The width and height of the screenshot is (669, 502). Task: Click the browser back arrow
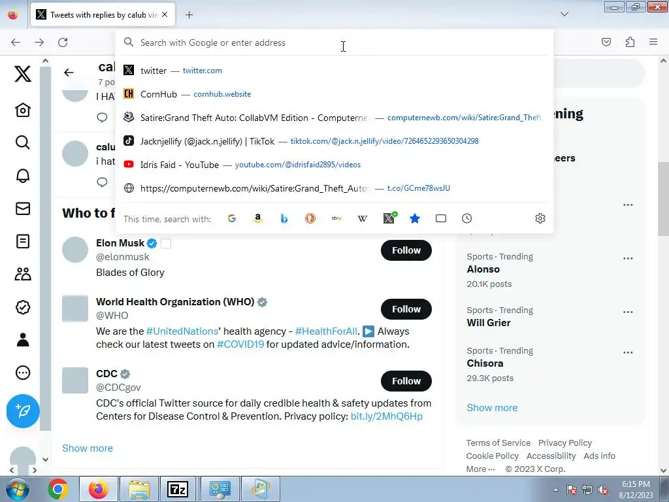(x=16, y=42)
